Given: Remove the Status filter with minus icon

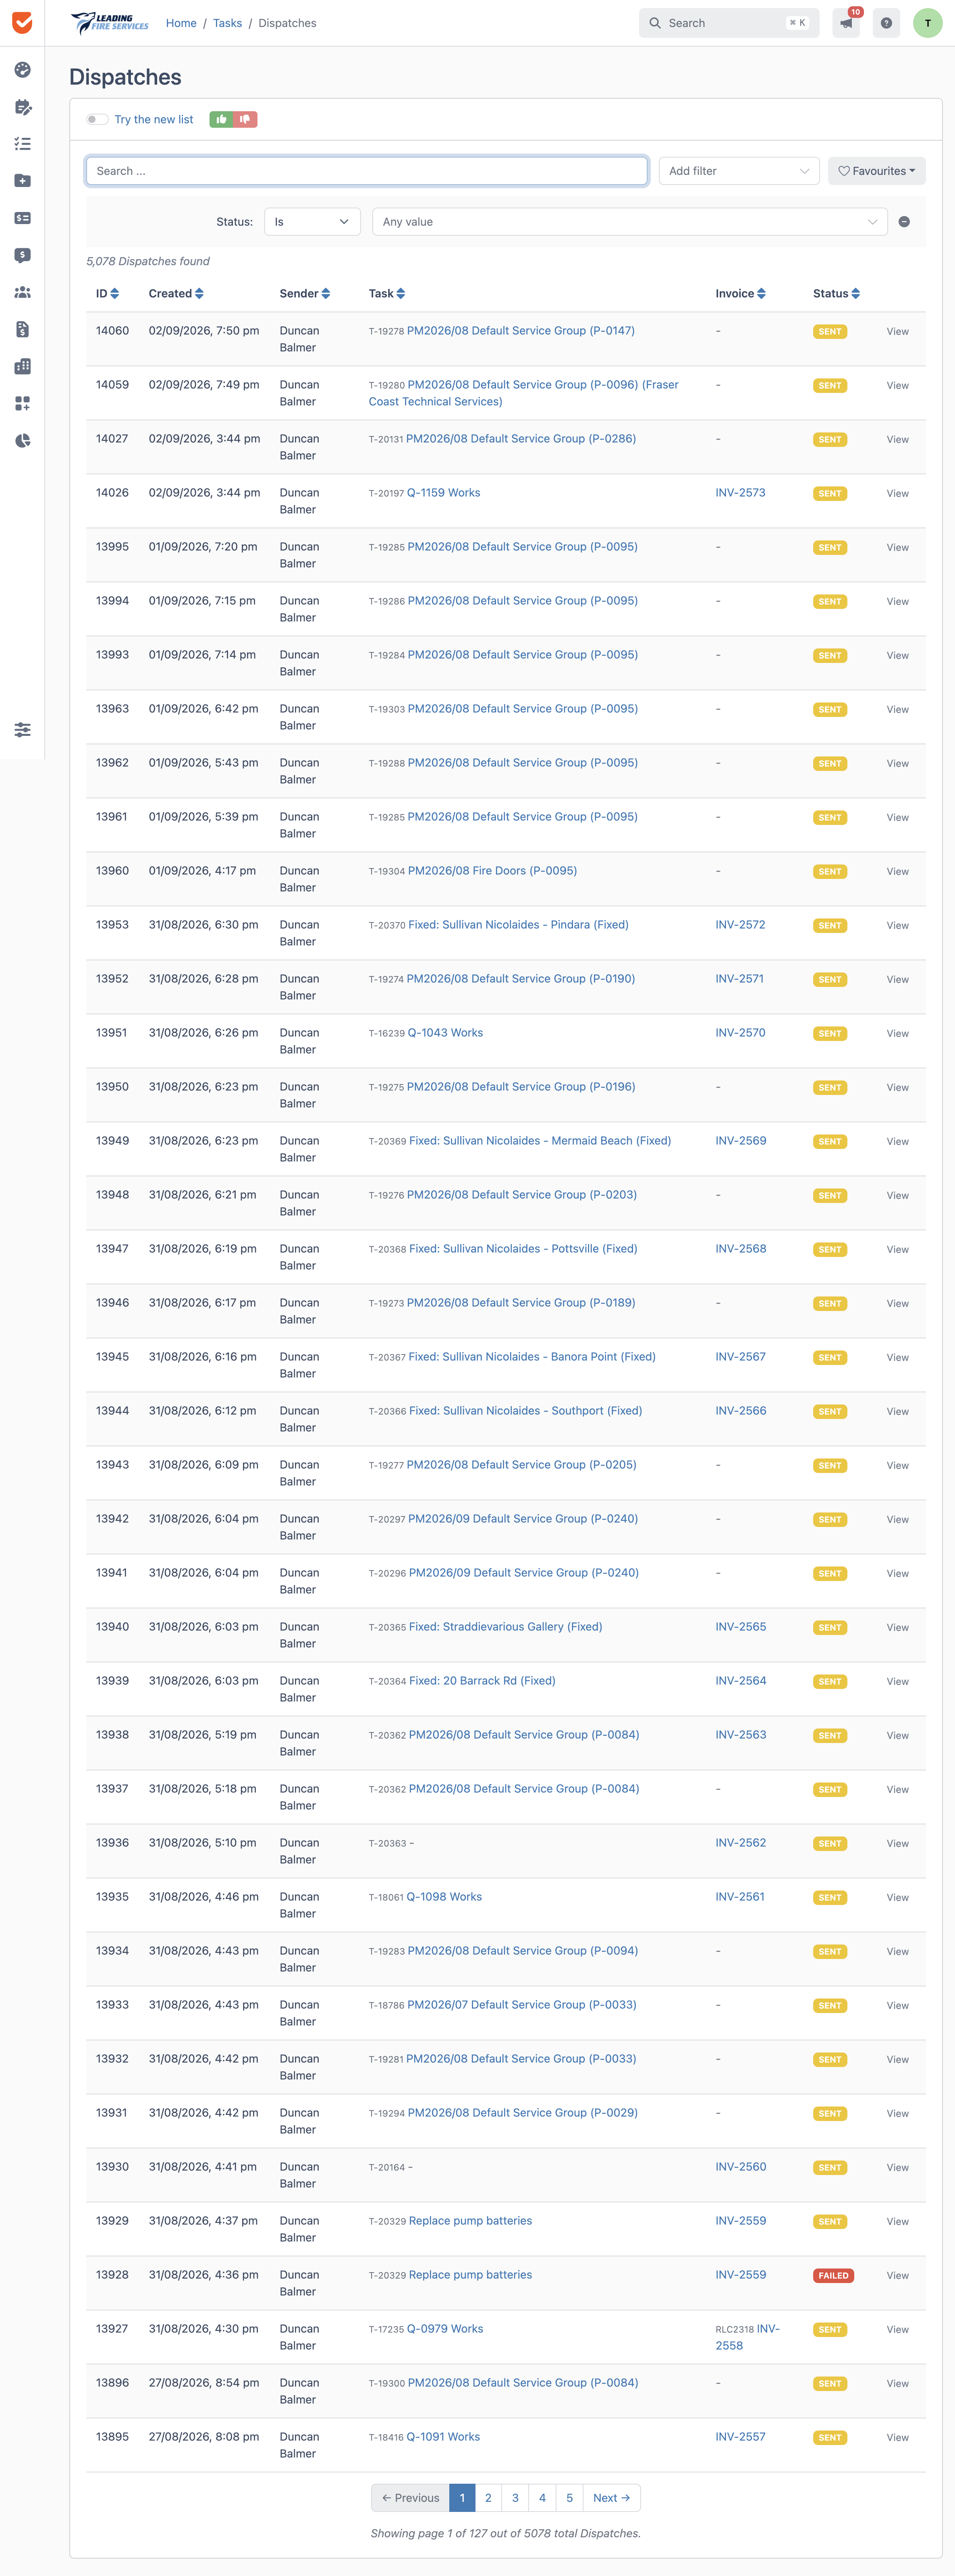Looking at the screenshot, I should coord(904,222).
